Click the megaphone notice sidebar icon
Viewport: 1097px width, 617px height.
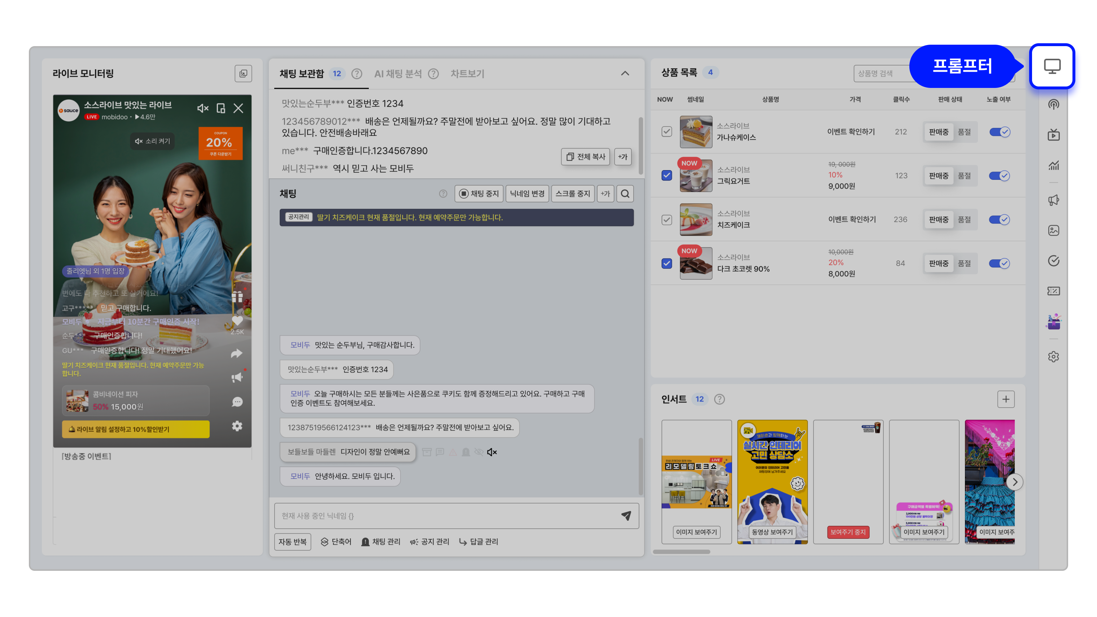point(1054,200)
